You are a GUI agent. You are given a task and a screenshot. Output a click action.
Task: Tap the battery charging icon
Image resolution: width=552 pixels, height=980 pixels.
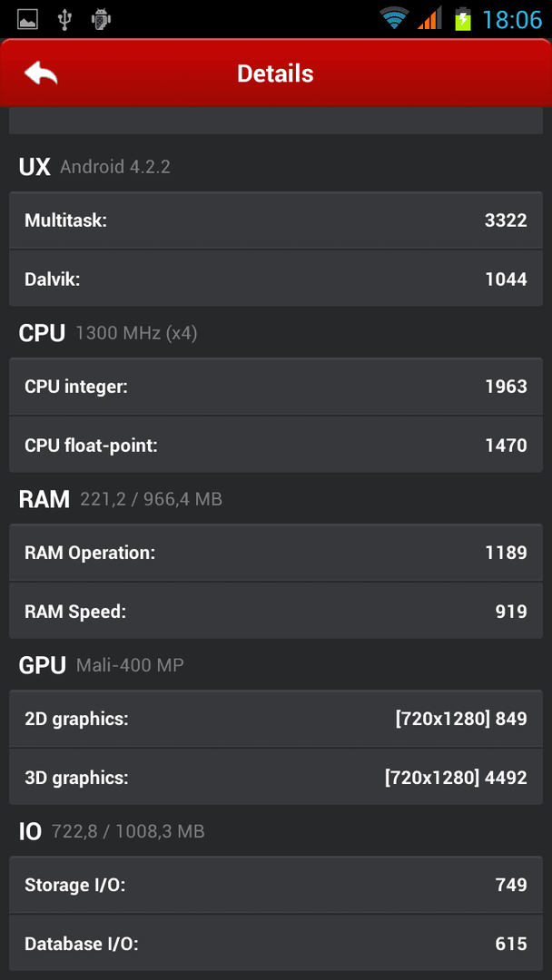pos(463,19)
